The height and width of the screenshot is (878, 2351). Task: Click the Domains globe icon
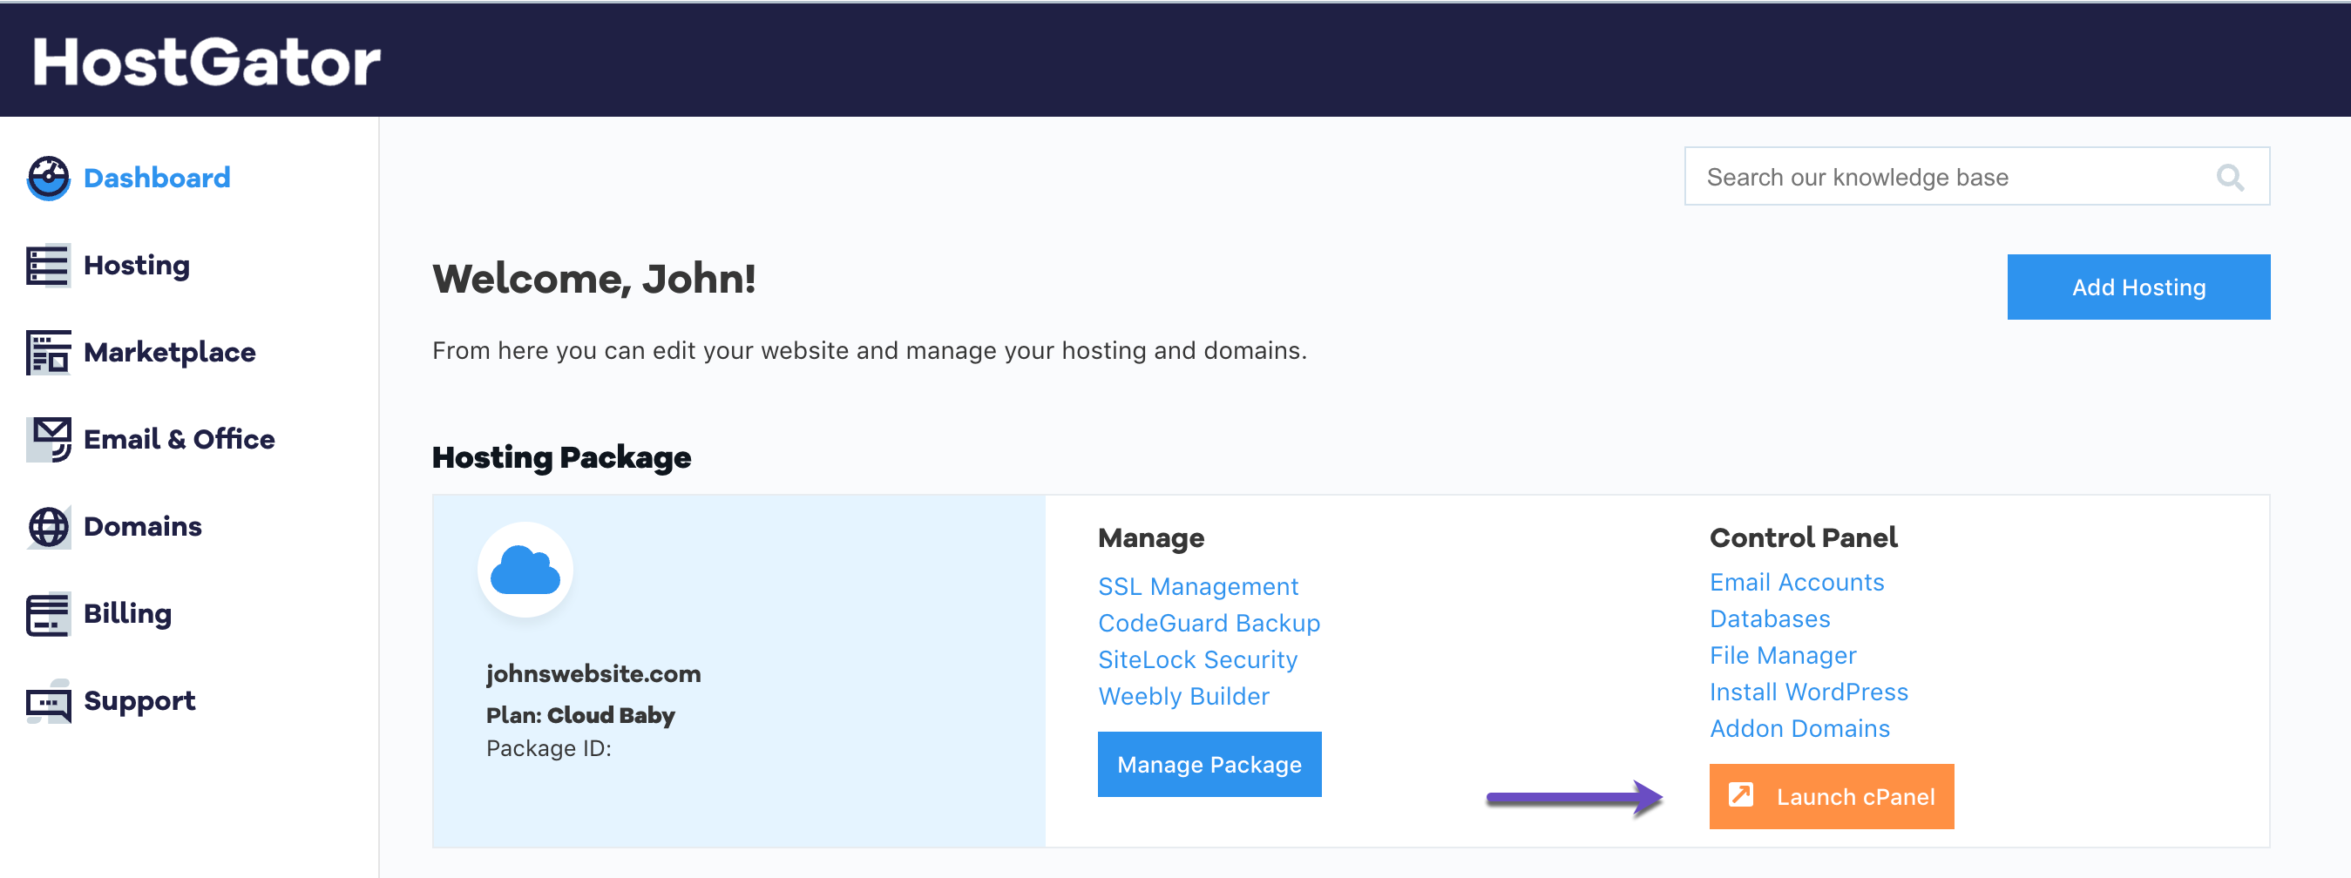tap(49, 527)
